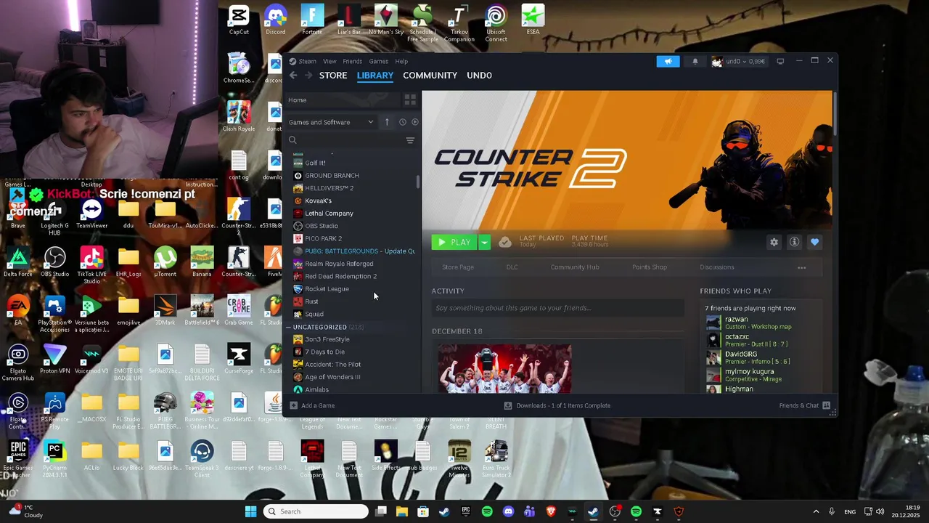Click Add a Game

pos(312,405)
